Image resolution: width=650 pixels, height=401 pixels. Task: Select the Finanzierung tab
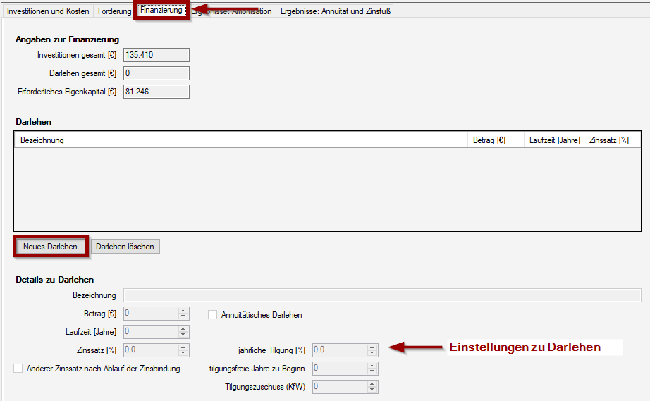click(161, 11)
